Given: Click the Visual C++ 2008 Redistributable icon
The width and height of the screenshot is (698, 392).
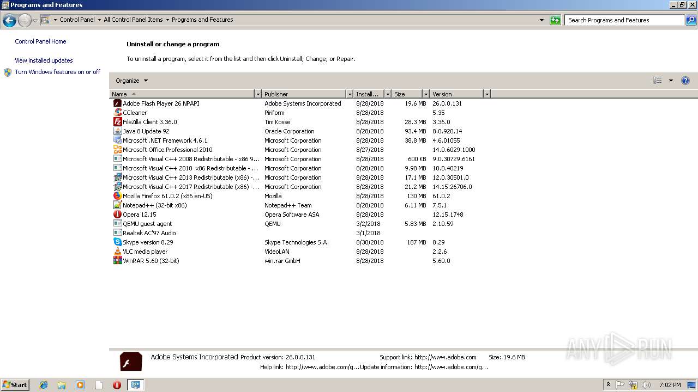Looking at the screenshot, I should click(x=117, y=159).
